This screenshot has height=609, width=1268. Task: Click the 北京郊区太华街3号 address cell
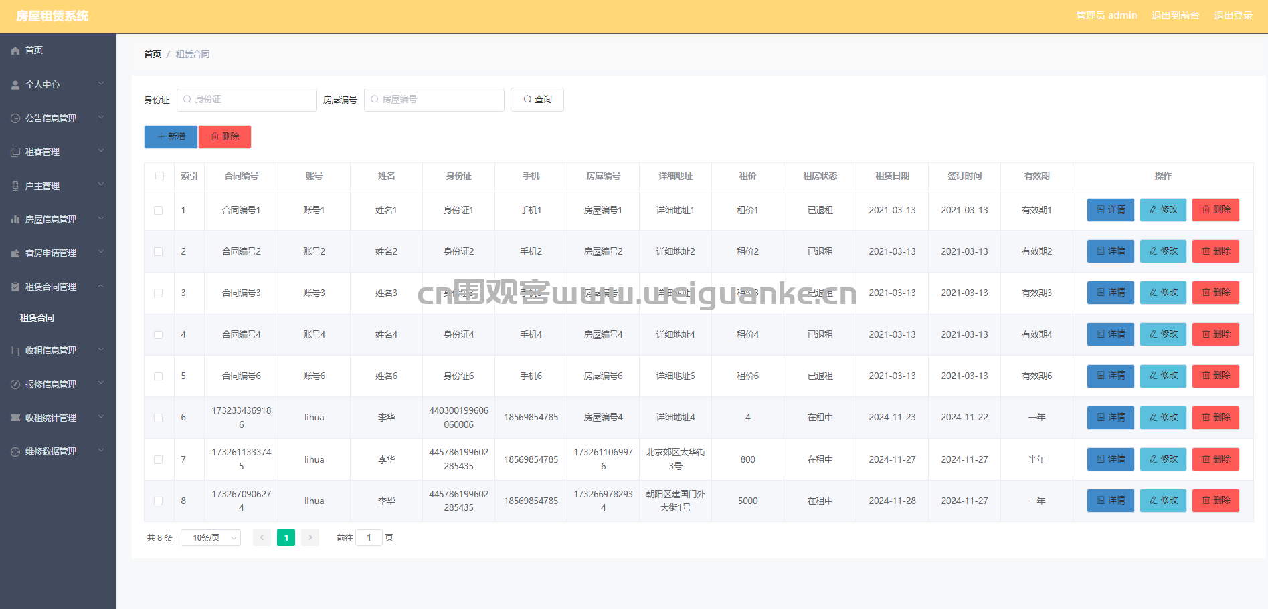point(675,459)
